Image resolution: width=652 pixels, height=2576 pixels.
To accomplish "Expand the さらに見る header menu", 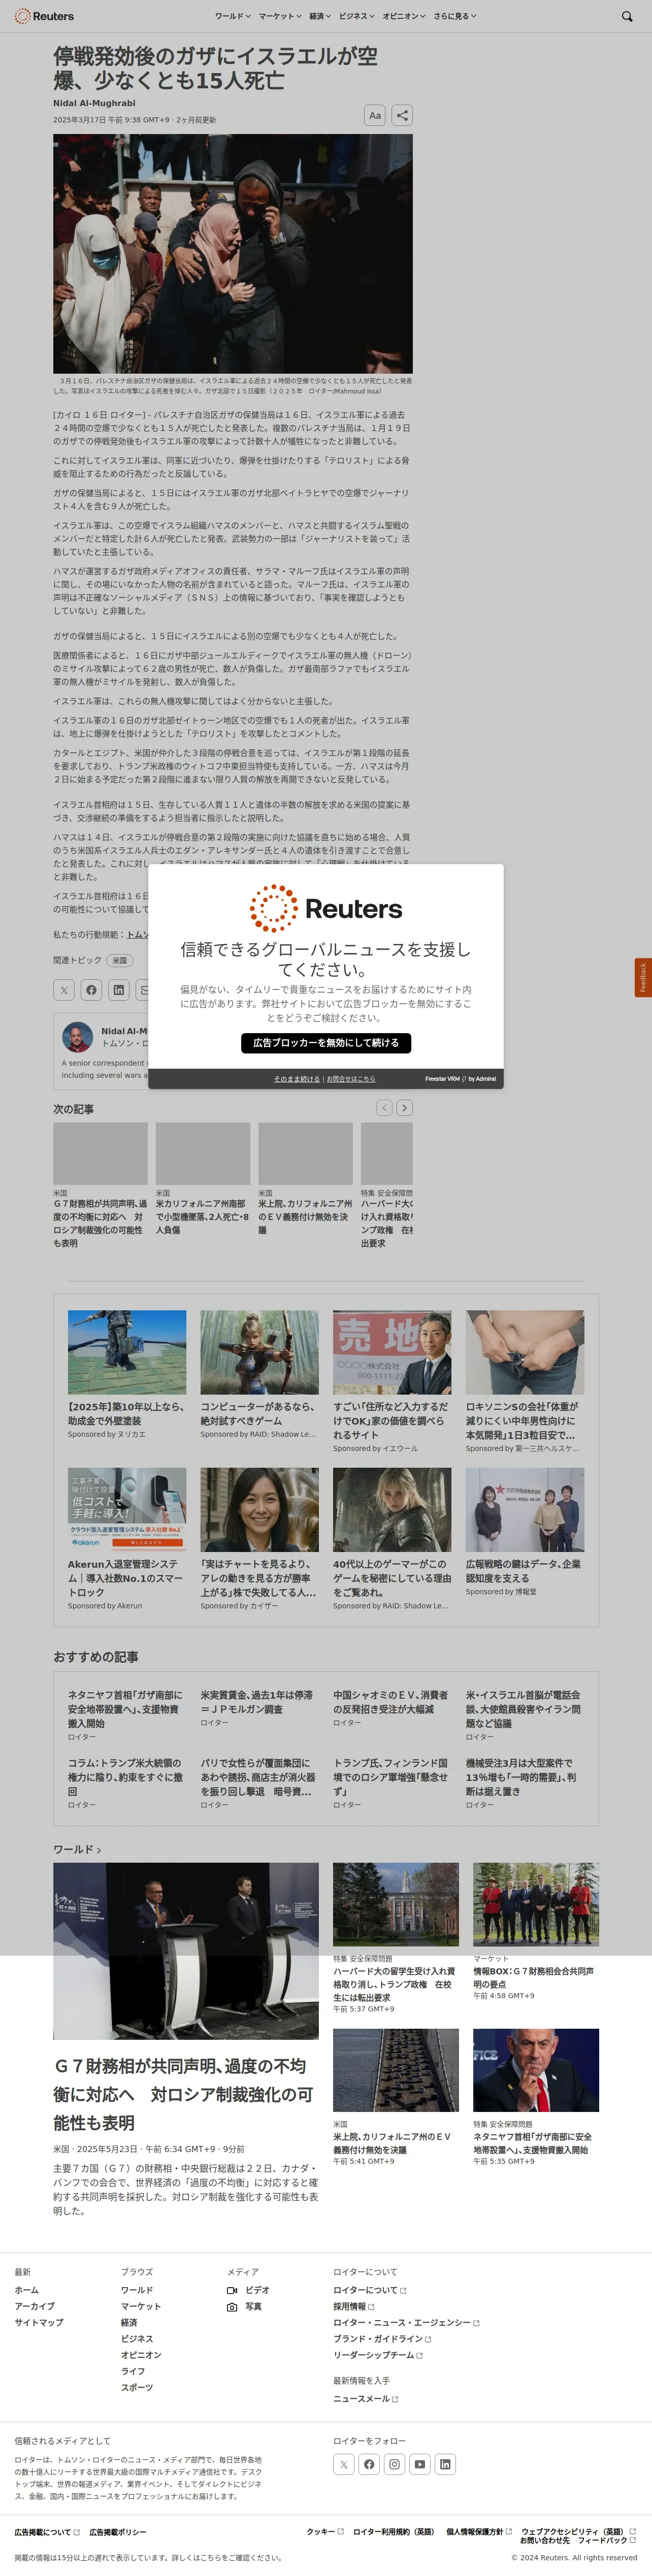I will pyautogui.click(x=455, y=16).
